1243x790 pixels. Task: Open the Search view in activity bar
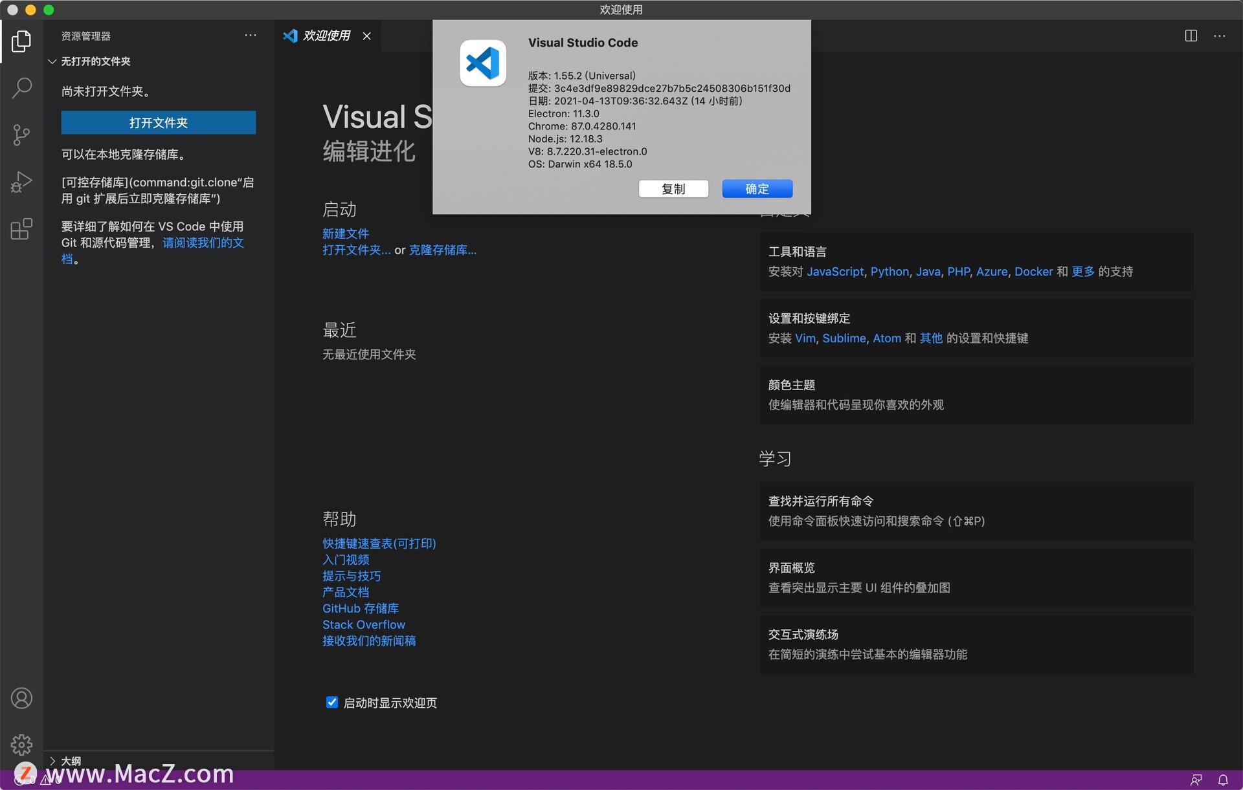click(x=21, y=88)
